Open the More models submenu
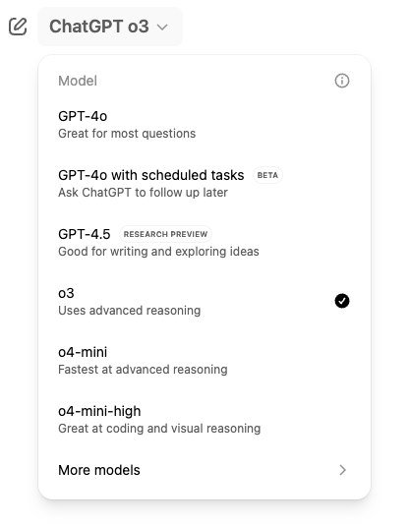This screenshot has width=410, height=526. point(204,470)
